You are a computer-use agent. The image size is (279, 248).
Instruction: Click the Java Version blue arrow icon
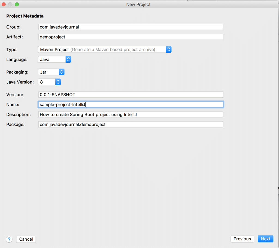tap(58, 82)
